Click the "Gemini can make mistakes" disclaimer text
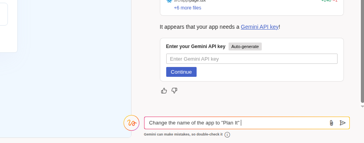 183,134
